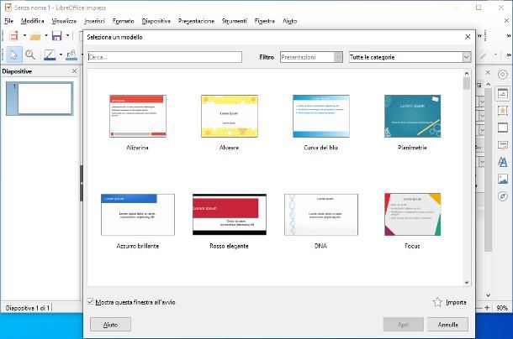The height and width of the screenshot is (339, 513).
Task: Open the Presentazione menu
Action: point(196,21)
